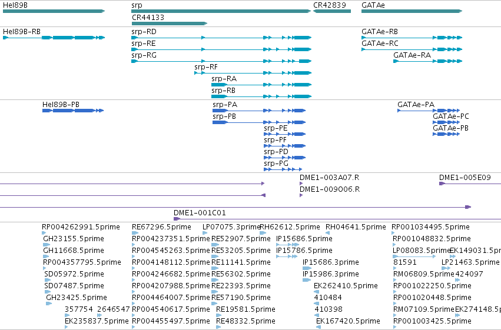Viewport: 501px width, 330px height.
Task: Select the GATAe gene bar
Action: pyautogui.click(x=412, y=11)
